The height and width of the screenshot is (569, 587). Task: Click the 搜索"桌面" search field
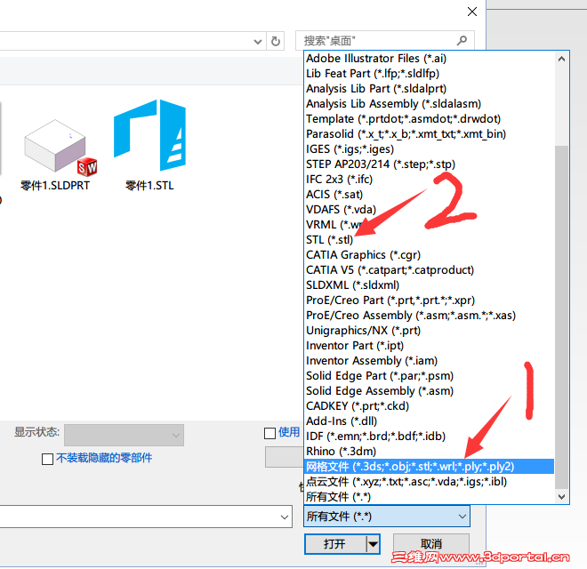click(385, 41)
